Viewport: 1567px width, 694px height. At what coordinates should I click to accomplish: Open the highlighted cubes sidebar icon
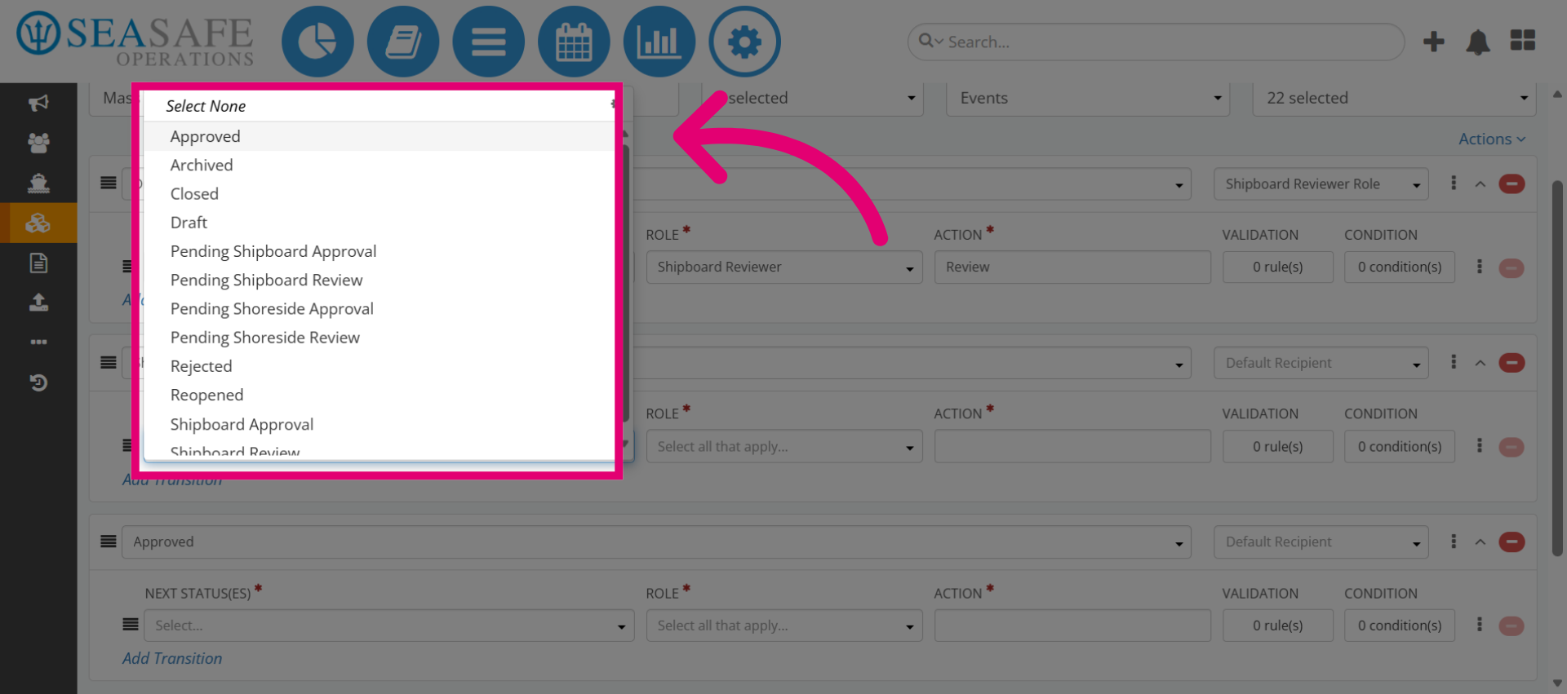coord(38,223)
